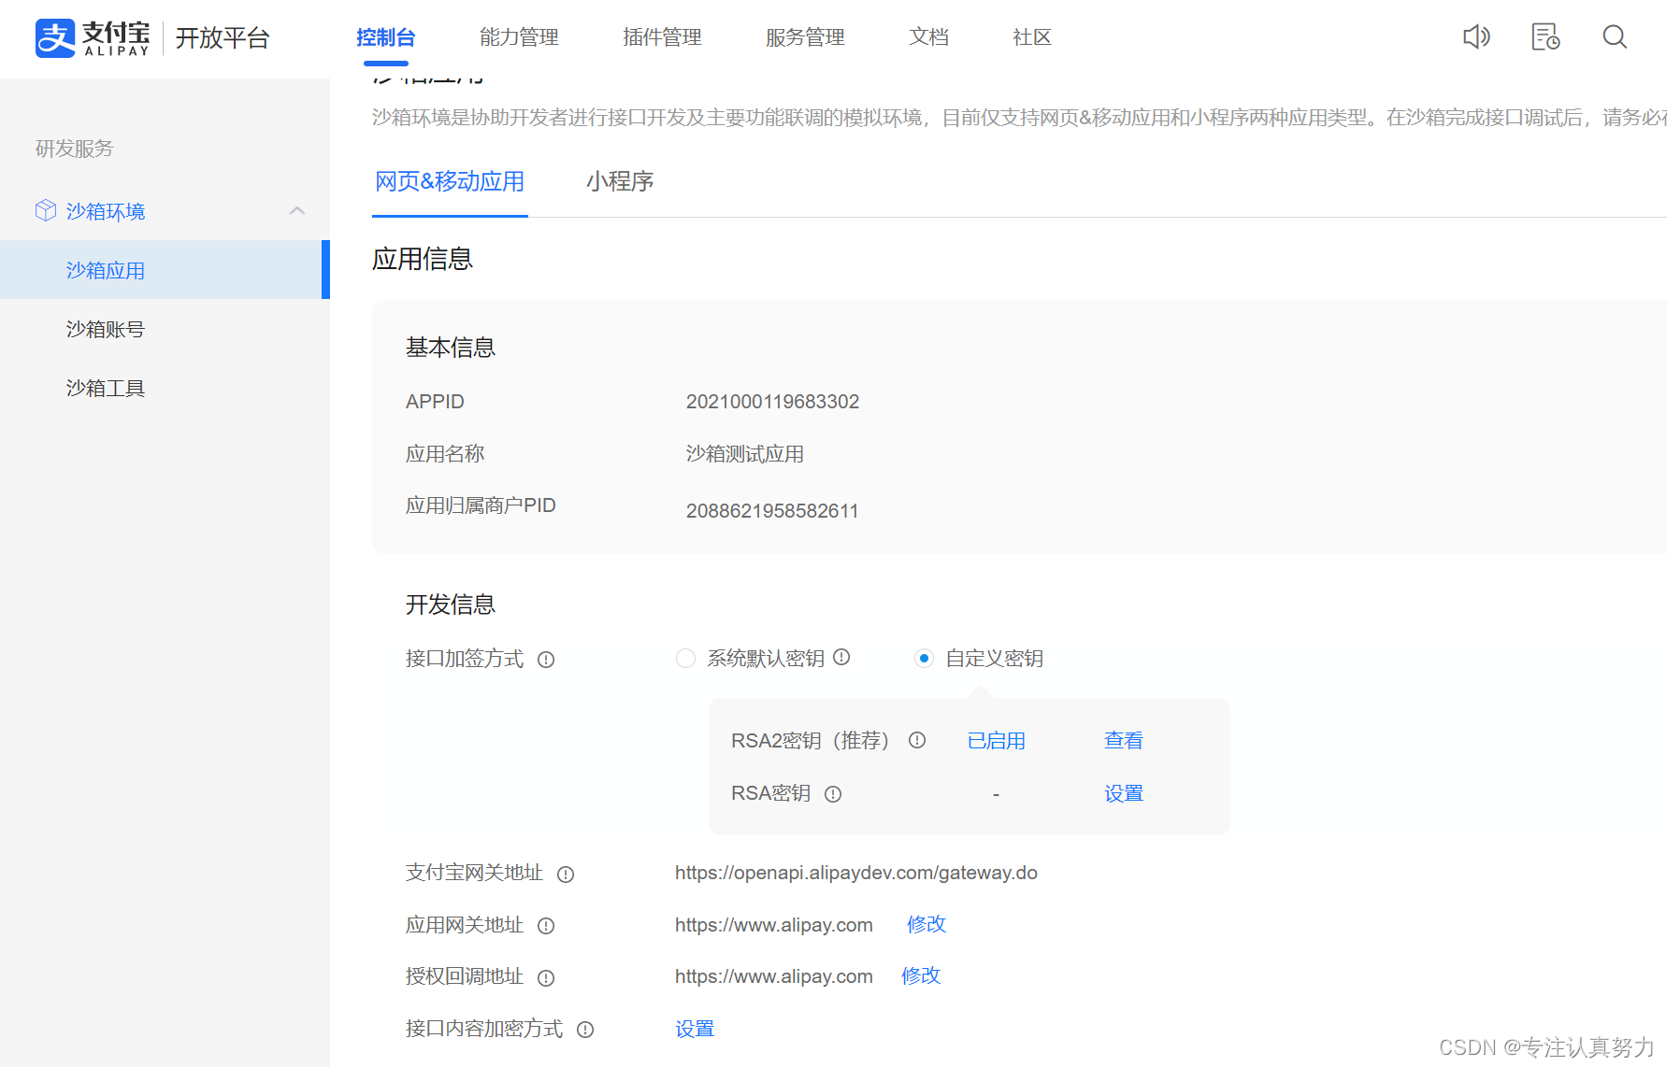
Task: Click info icon next to 授权回调地址
Action: click(546, 978)
